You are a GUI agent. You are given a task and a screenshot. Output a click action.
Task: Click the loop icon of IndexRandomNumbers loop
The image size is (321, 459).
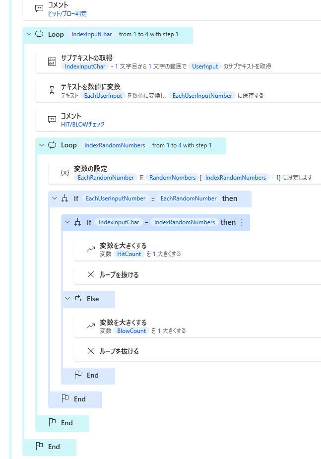click(52, 145)
